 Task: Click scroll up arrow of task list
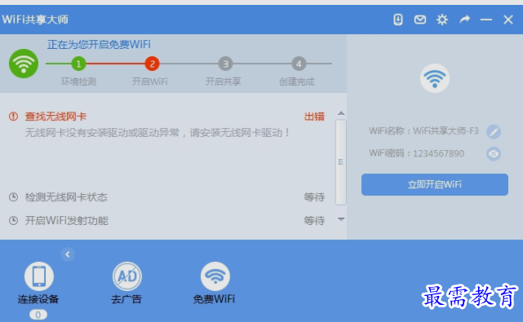[x=341, y=113]
